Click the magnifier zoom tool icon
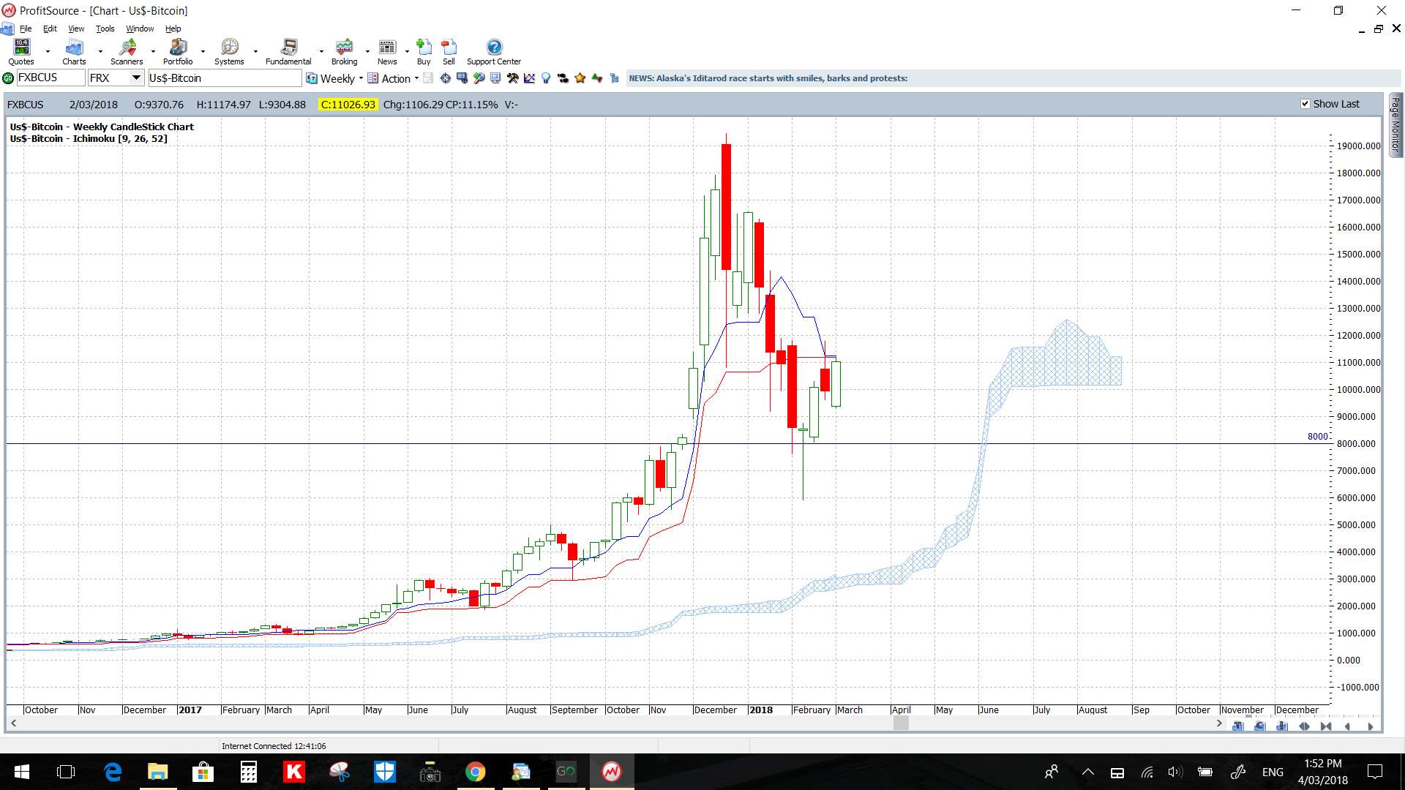The image size is (1405, 790). point(479,78)
